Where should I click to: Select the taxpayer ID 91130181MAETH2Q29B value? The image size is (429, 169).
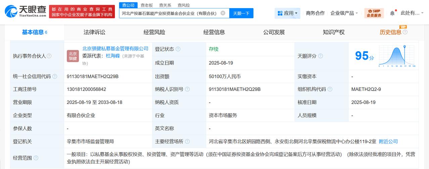tap(235, 89)
